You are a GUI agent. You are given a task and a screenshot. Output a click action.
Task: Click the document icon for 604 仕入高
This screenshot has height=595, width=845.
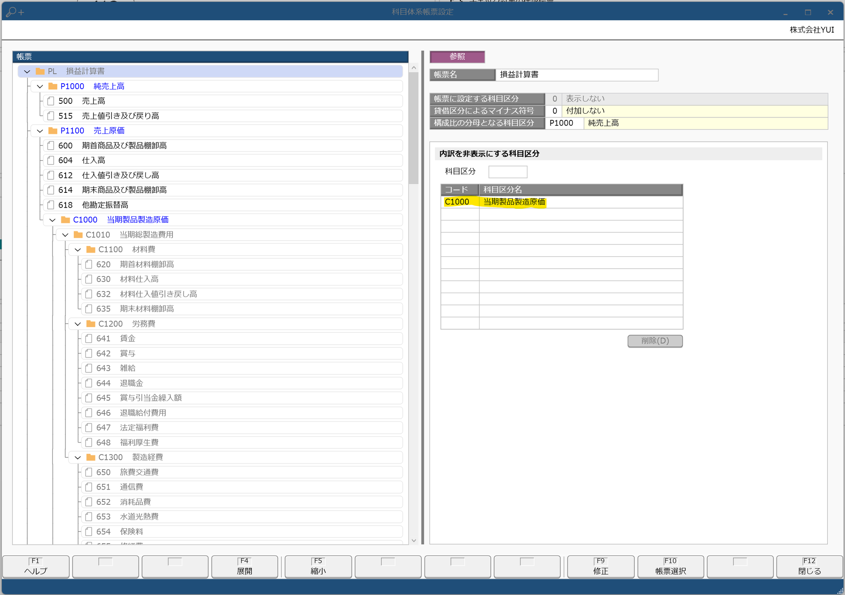tap(51, 160)
